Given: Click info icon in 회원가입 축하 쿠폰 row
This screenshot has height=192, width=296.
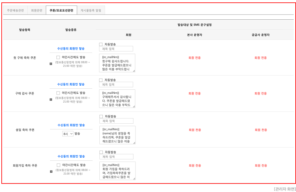Looking at the screenshot, I should pyautogui.click(x=51, y=172).
